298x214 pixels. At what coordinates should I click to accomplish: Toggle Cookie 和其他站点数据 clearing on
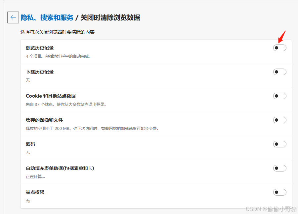pyautogui.click(x=279, y=96)
